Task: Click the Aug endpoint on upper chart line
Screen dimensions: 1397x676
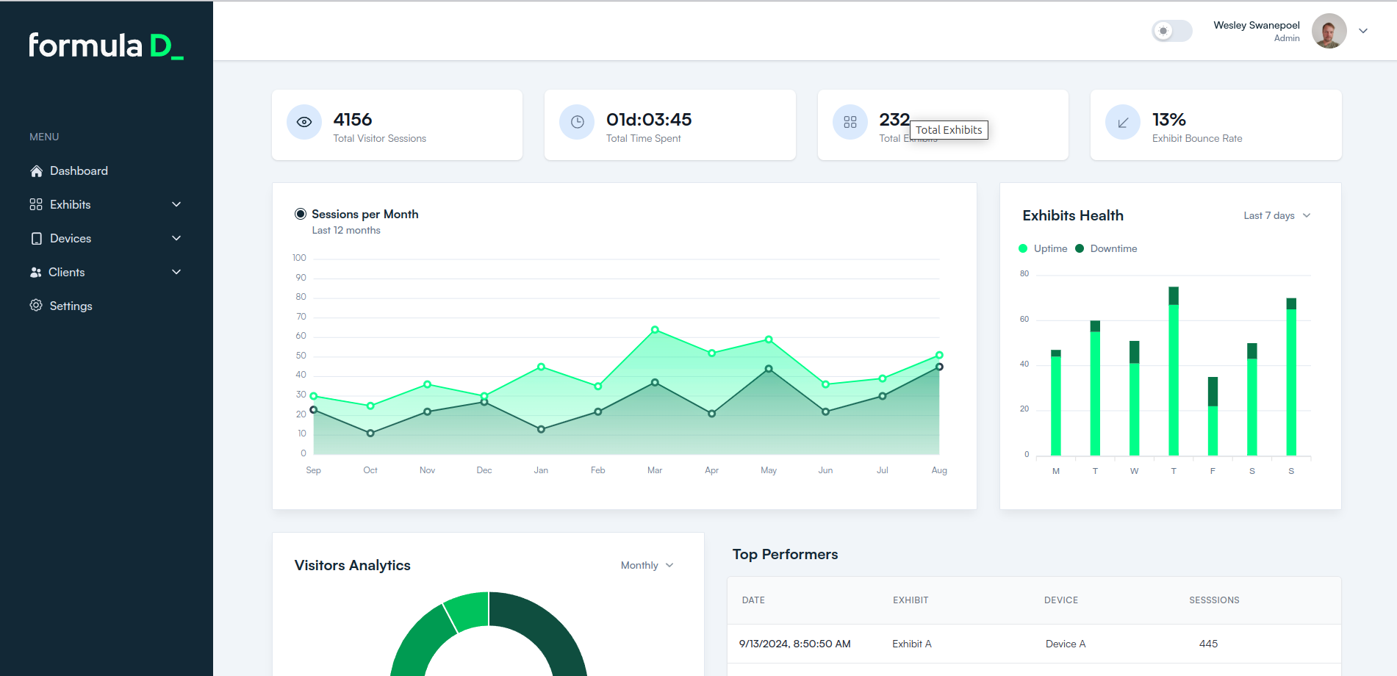Action: pos(939,355)
